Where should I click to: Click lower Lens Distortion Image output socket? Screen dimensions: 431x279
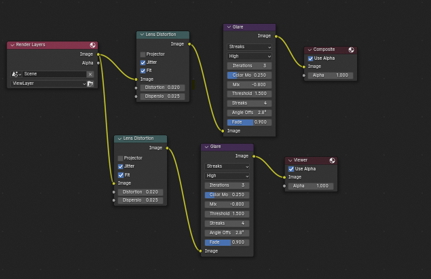click(x=167, y=148)
